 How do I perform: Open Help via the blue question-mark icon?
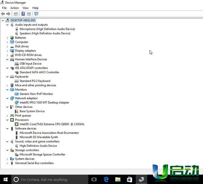(x=23, y=14)
